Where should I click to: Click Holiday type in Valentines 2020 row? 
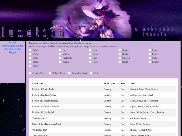coord(108,118)
